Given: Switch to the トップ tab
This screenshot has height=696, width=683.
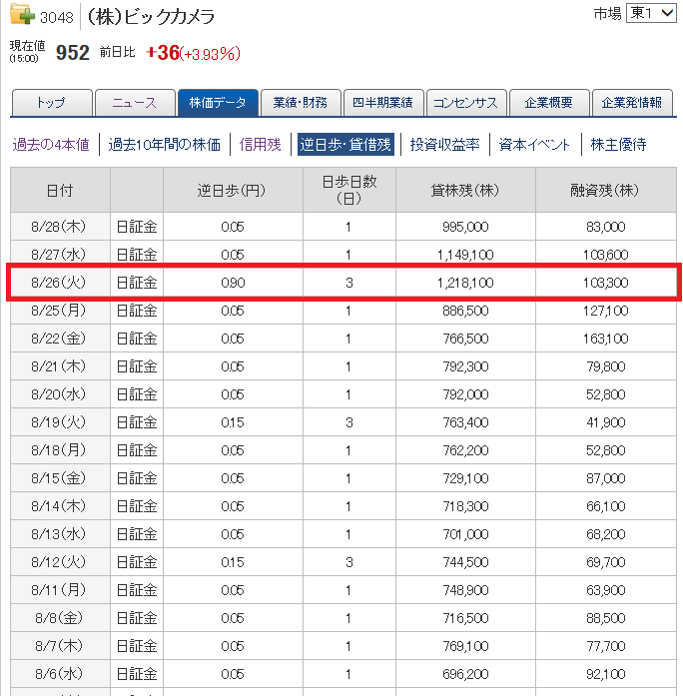Looking at the screenshot, I should [52, 103].
